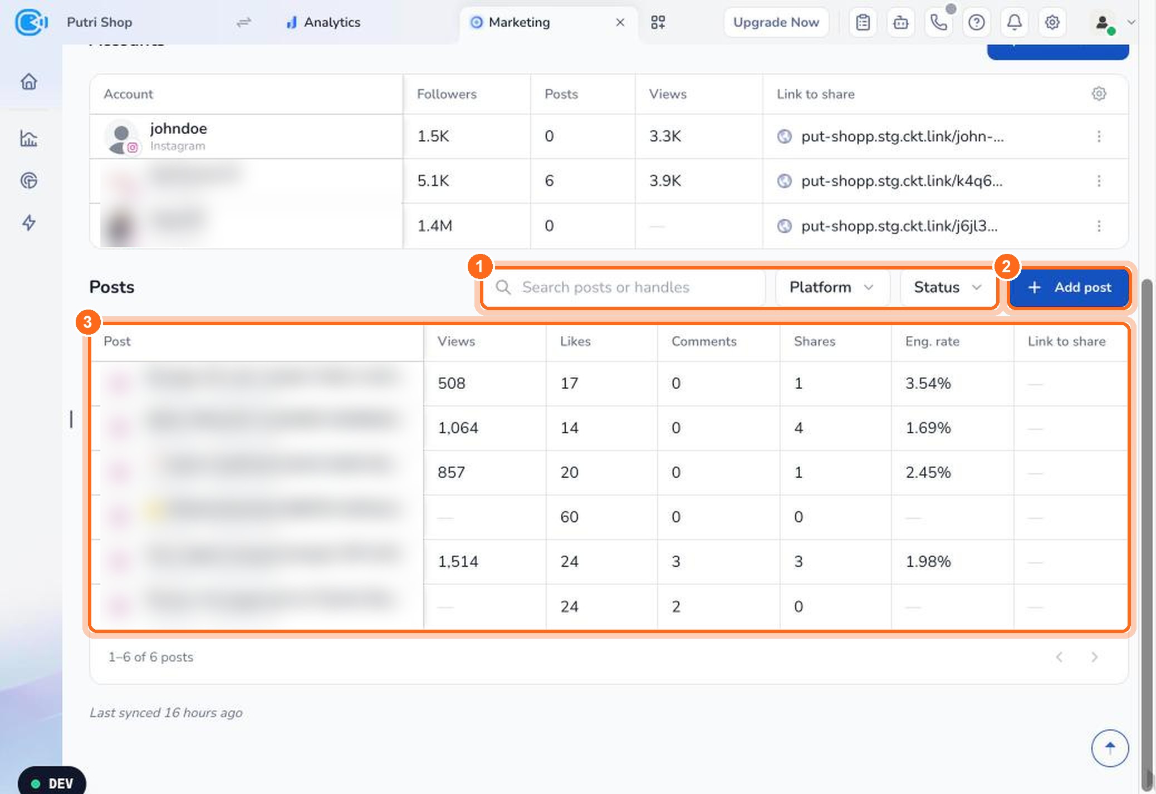The width and height of the screenshot is (1156, 794).
Task: Open the put-shopp.stg.ckt.link/j6jl3... link
Action: pos(899,226)
